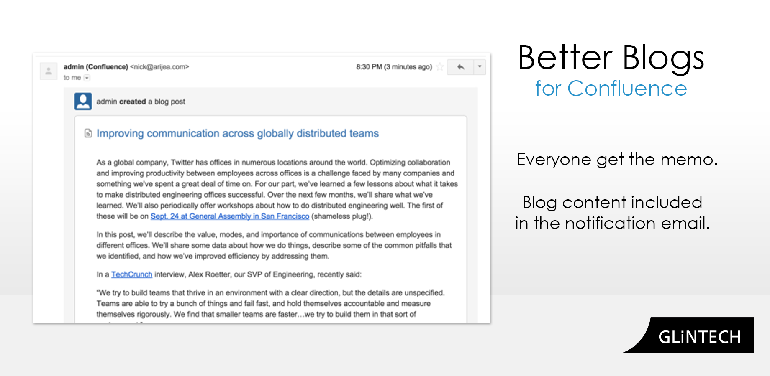Click the blue admin user avatar icon
Viewport: 770px width, 376px height.
click(x=83, y=102)
